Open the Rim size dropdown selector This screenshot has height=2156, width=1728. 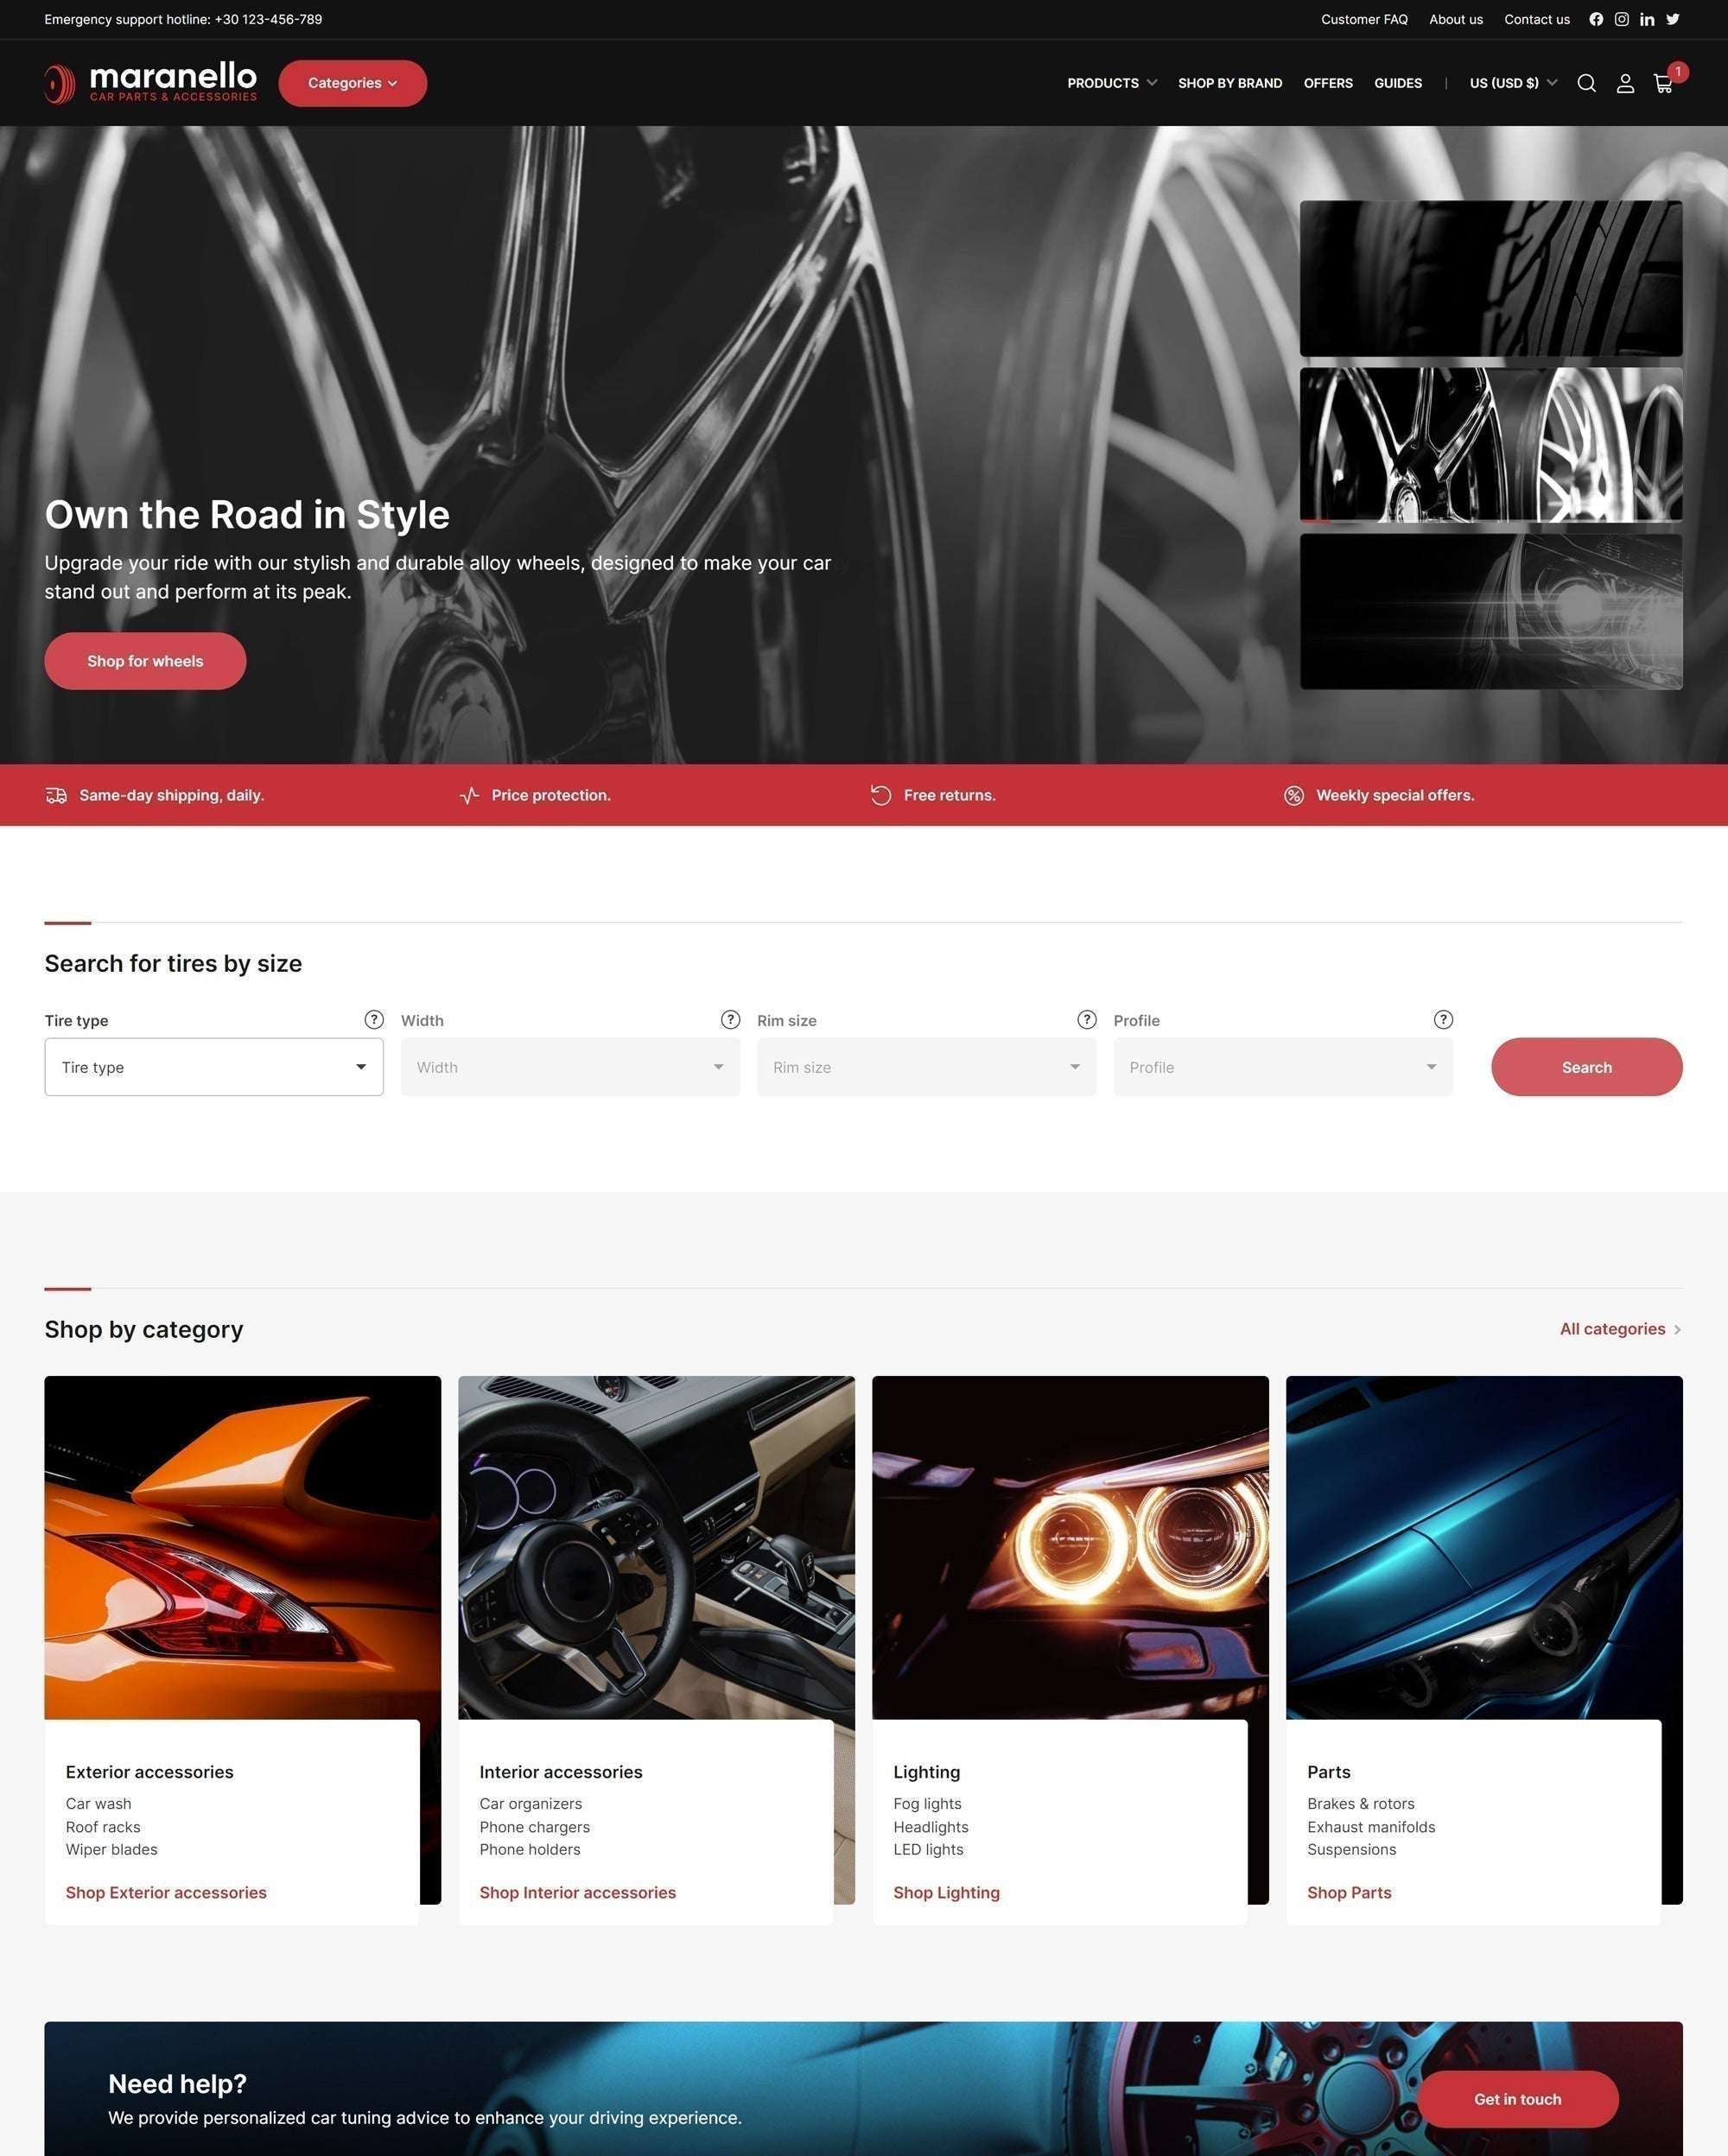[x=925, y=1067]
